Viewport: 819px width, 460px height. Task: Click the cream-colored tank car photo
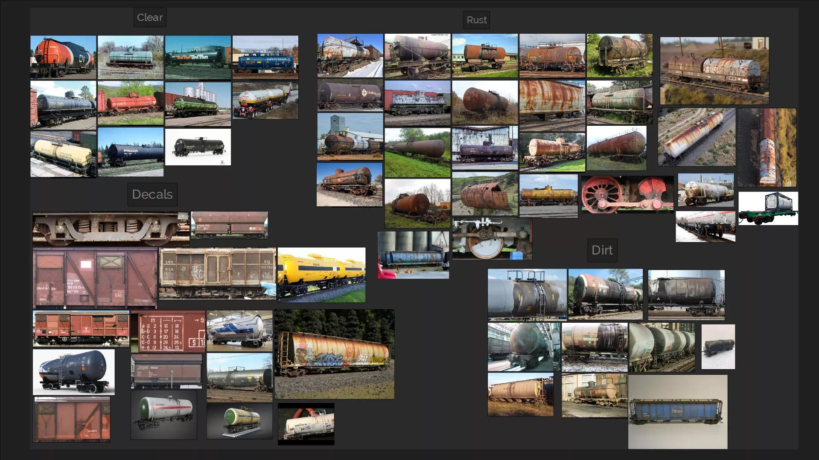coord(63,154)
